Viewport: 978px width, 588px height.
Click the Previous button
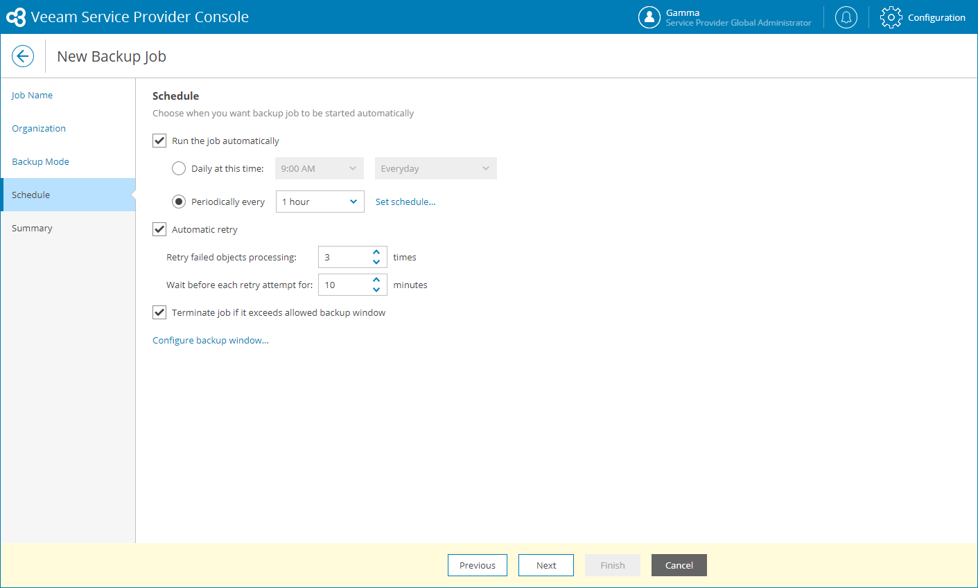pos(478,565)
